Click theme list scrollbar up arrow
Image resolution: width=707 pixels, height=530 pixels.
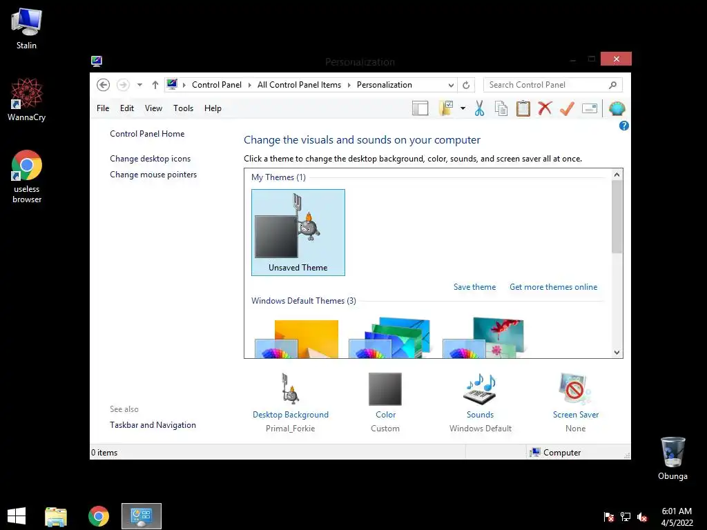617,175
